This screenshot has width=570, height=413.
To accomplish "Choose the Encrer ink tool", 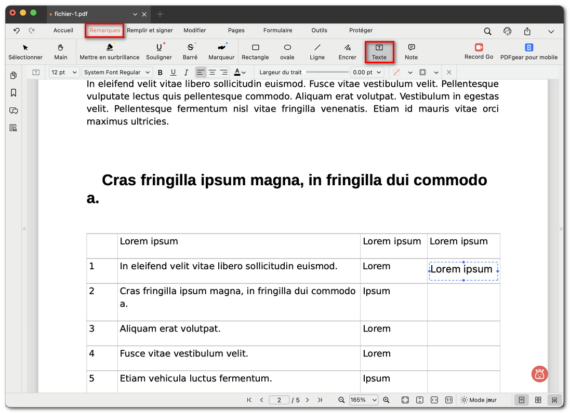I will tap(347, 51).
